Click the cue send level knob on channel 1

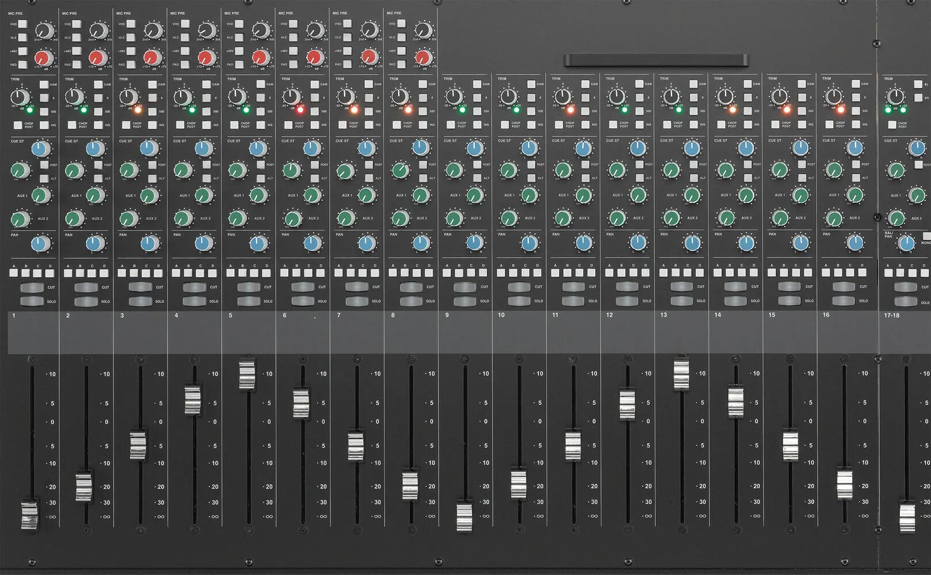click(x=20, y=170)
